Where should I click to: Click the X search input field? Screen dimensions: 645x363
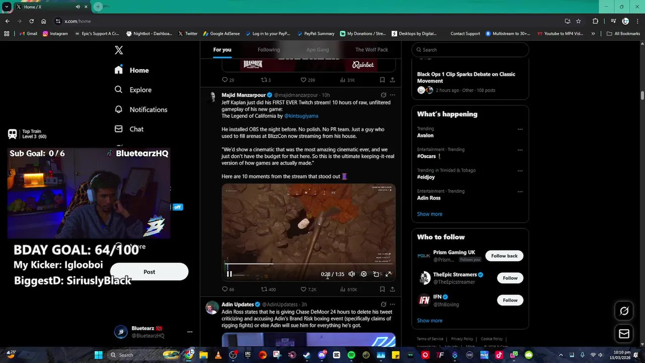tap(470, 50)
